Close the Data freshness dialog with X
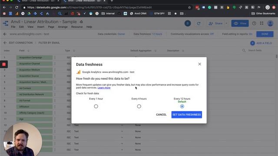278x156 pixels. pos(200,64)
